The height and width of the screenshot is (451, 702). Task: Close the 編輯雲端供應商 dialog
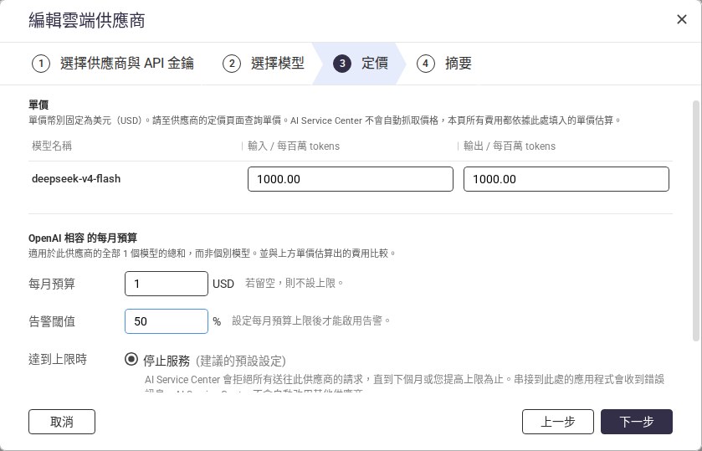[x=681, y=19]
